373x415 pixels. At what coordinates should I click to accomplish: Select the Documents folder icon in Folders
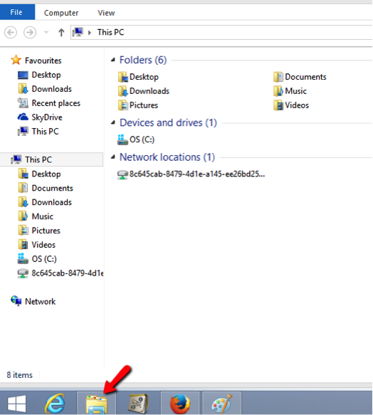click(x=278, y=77)
